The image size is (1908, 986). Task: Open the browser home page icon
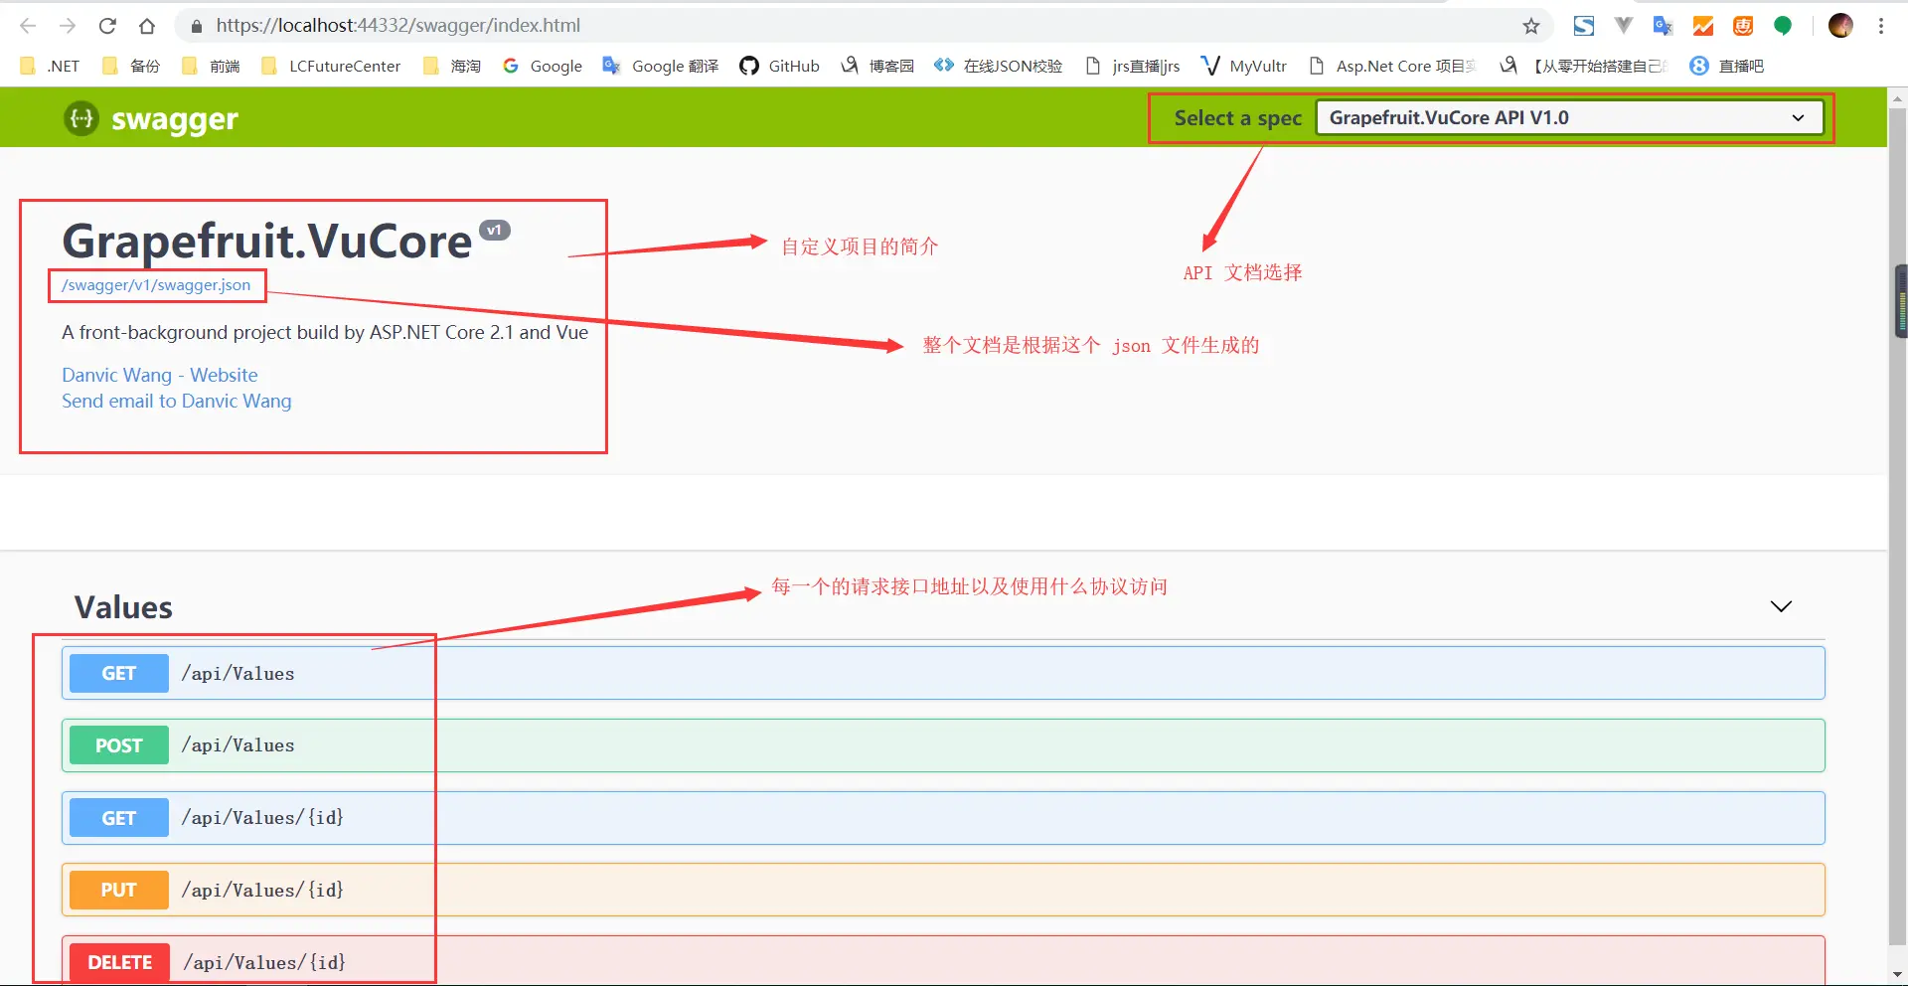147,26
